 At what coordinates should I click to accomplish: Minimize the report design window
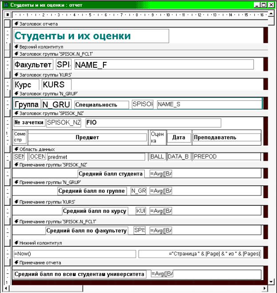pyautogui.click(x=257, y=5)
